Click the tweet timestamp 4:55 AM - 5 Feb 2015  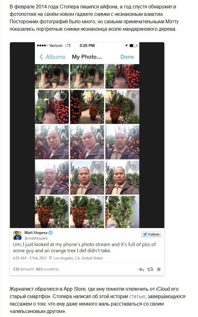[x=30, y=258]
